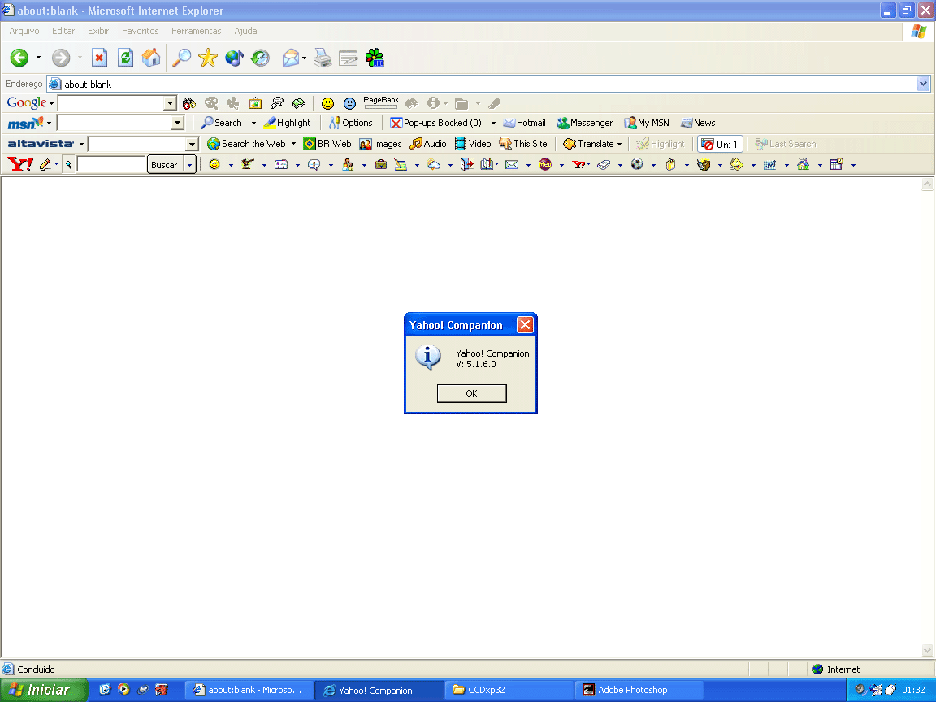The image size is (936, 702).
Task: Click the Stop loading icon
Action: click(x=99, y=58)
